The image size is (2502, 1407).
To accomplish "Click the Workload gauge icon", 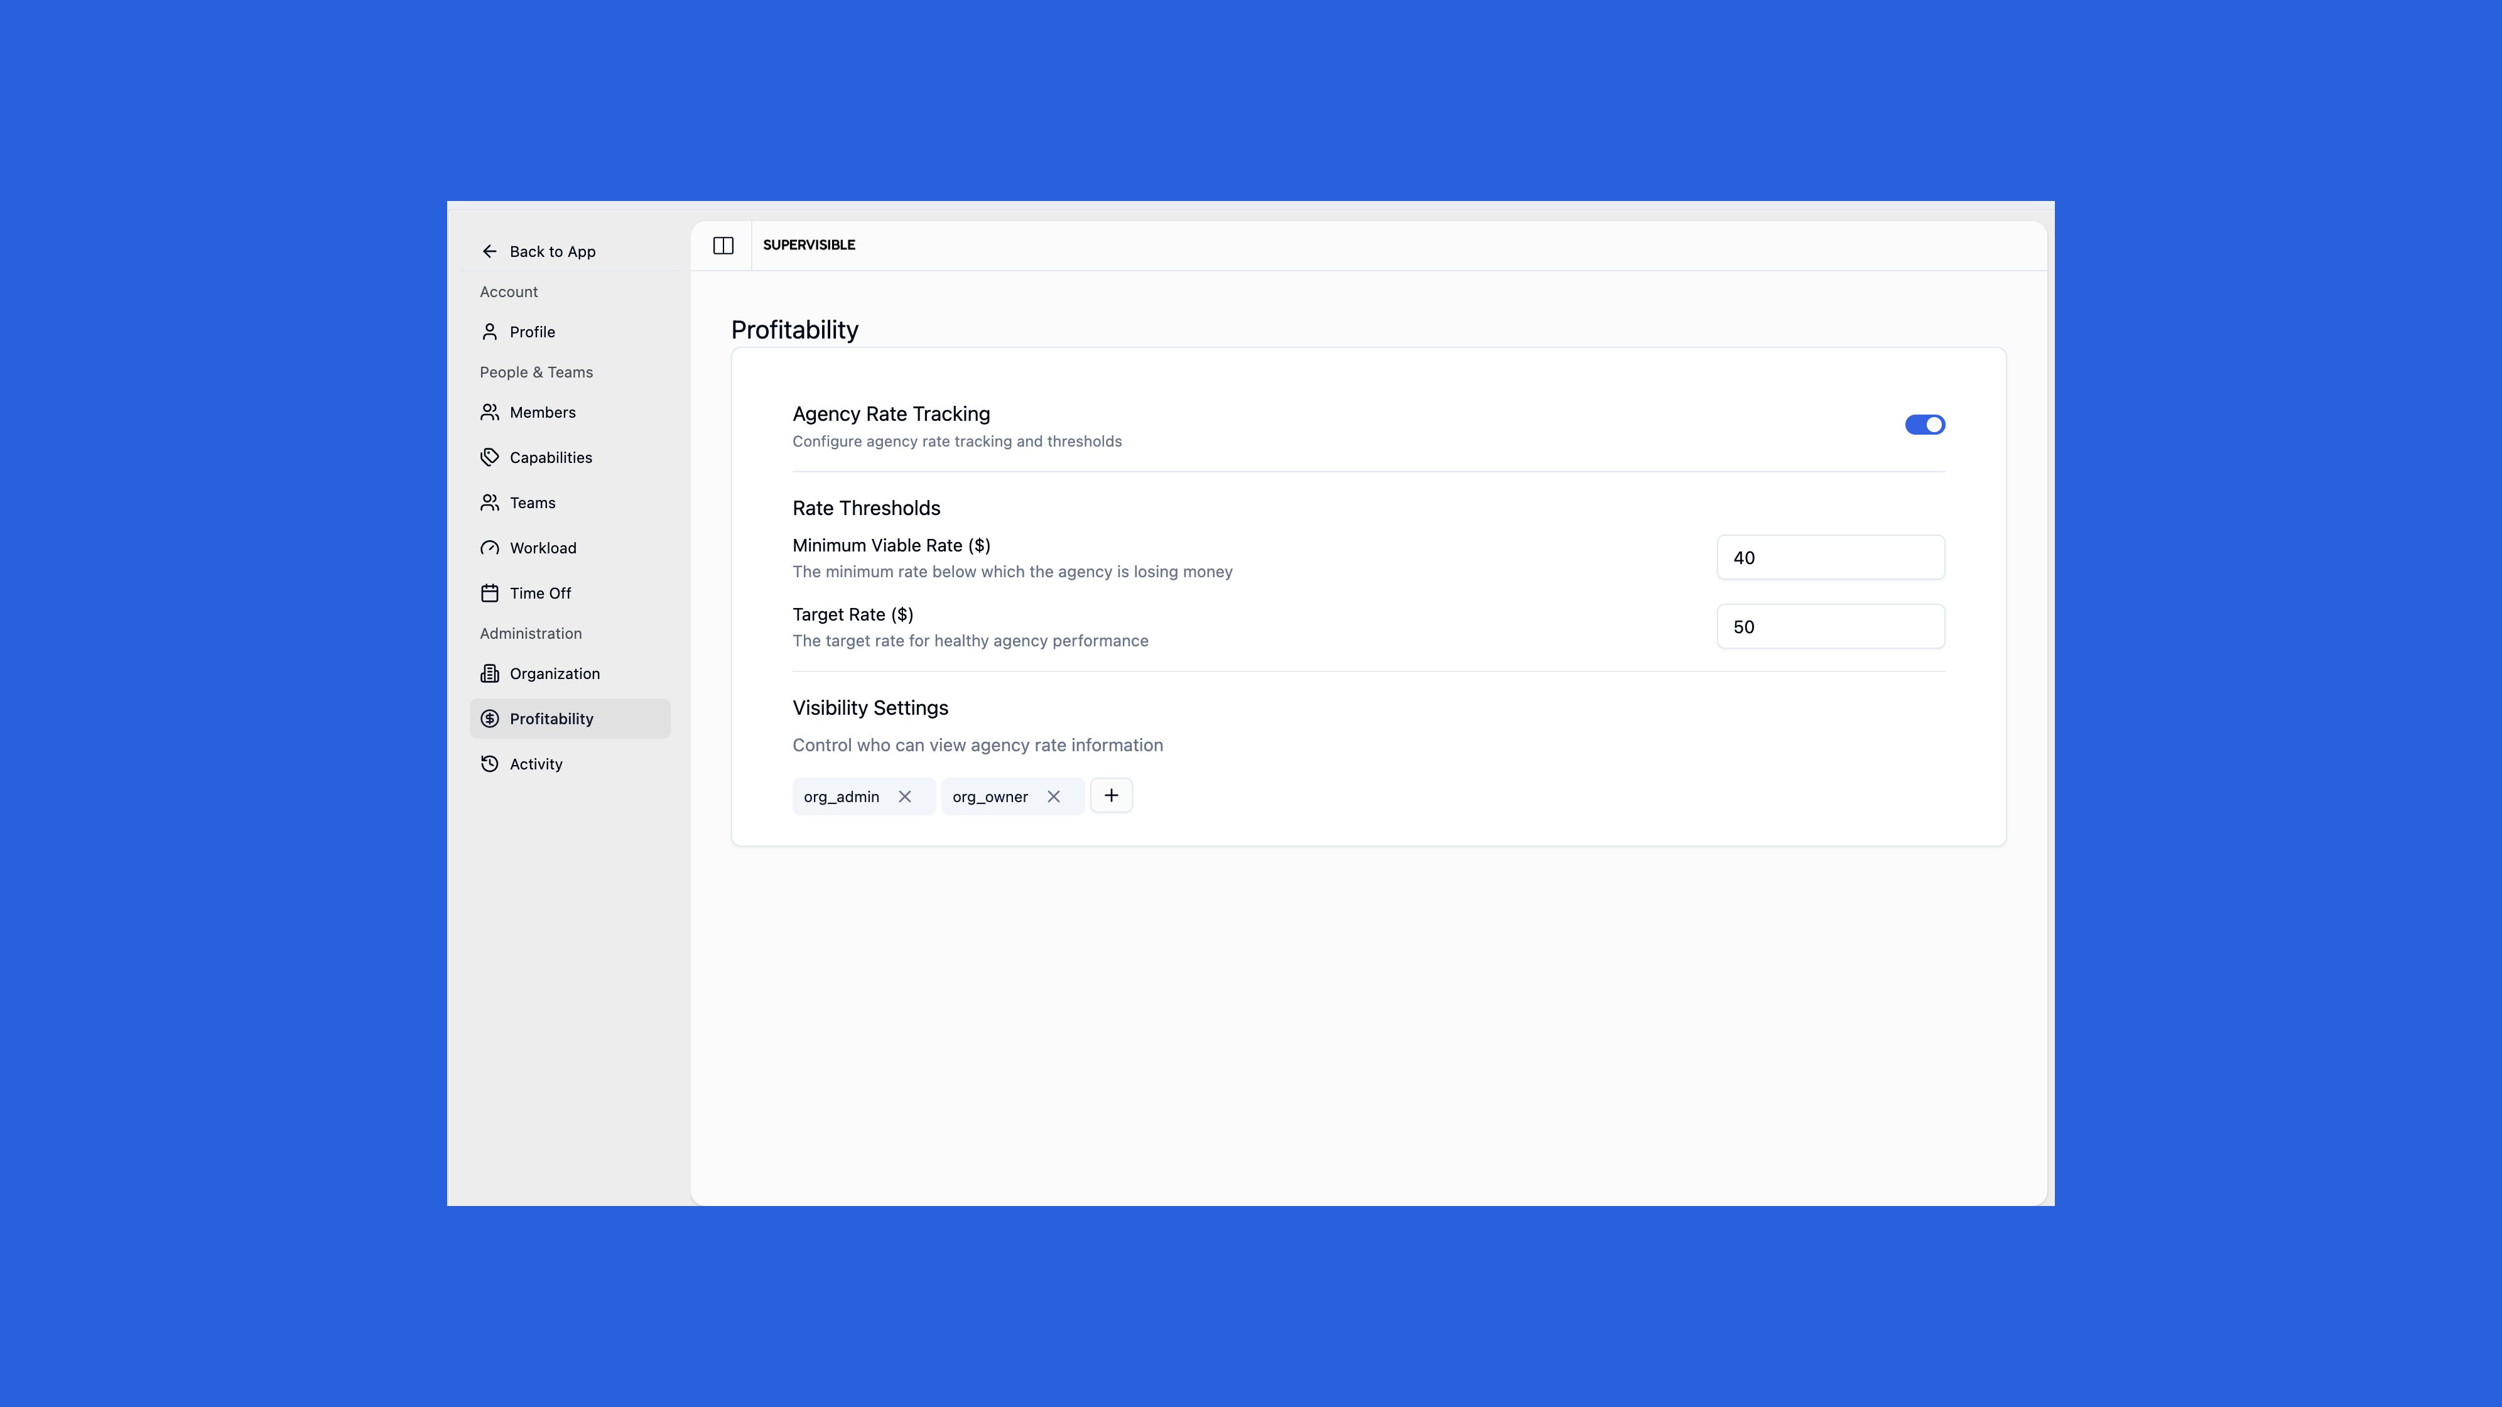I will point(489,548).
